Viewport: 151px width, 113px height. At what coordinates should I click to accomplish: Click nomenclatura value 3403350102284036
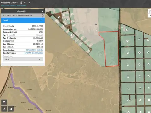coord(36,29)
